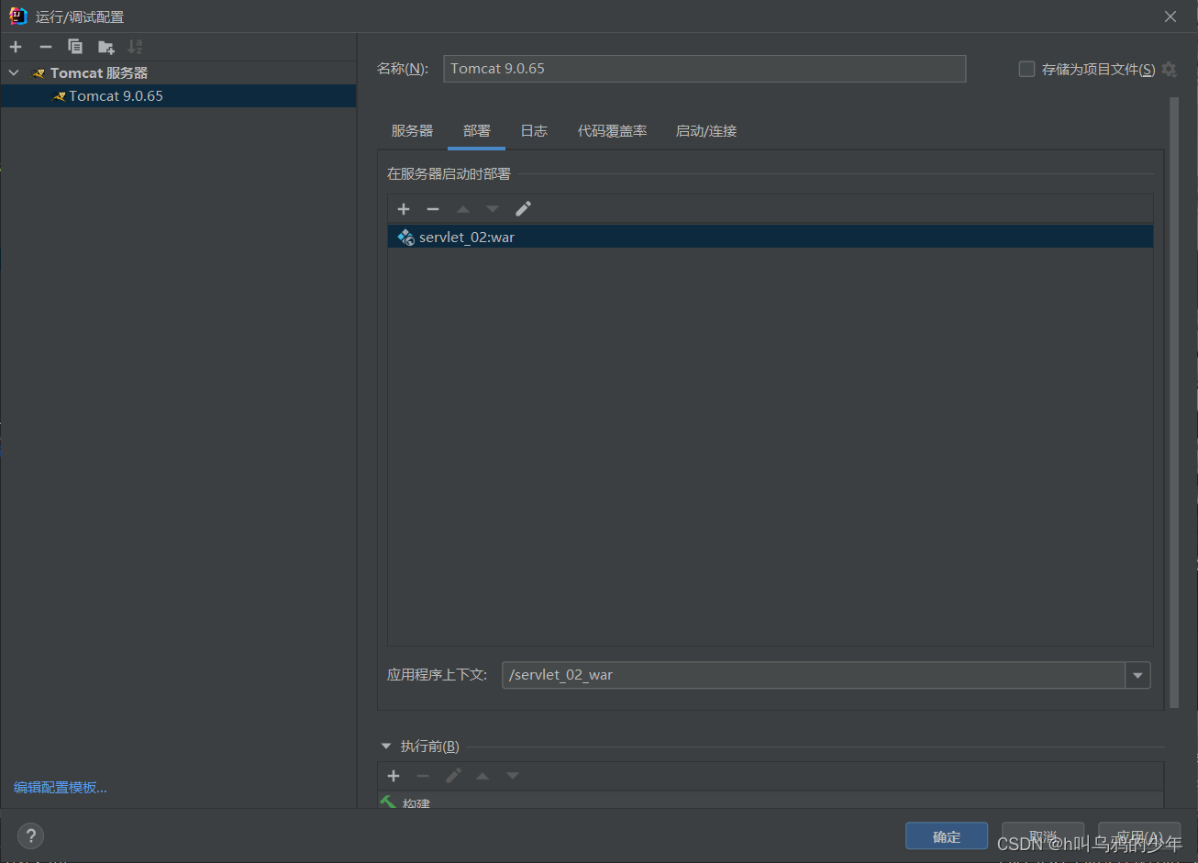Close the 运行/调试配置 dialog
1198x863 pixels.
1170,17
